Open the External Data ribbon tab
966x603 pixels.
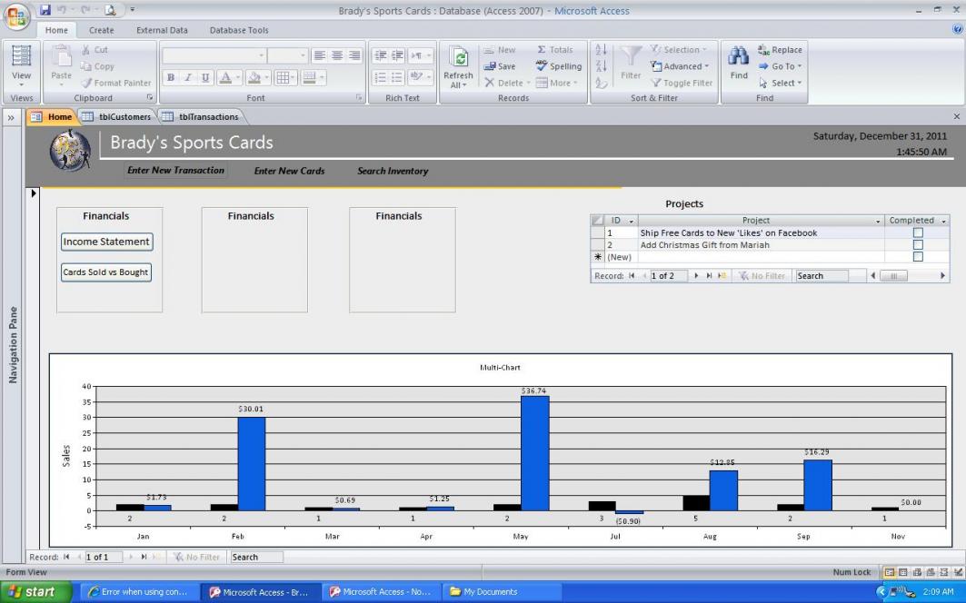(161, 30)
